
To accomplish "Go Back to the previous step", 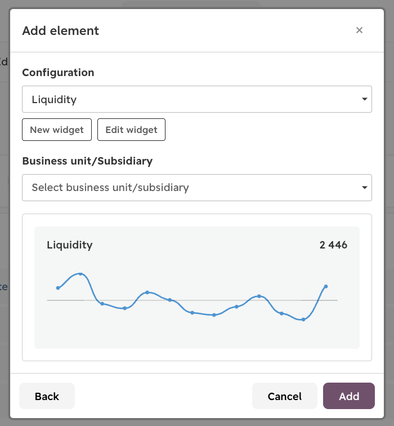I will click(x=47, y=396).
